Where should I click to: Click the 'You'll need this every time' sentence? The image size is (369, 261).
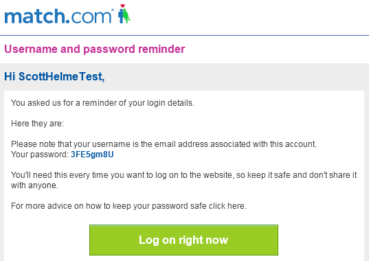click(183, 175)
